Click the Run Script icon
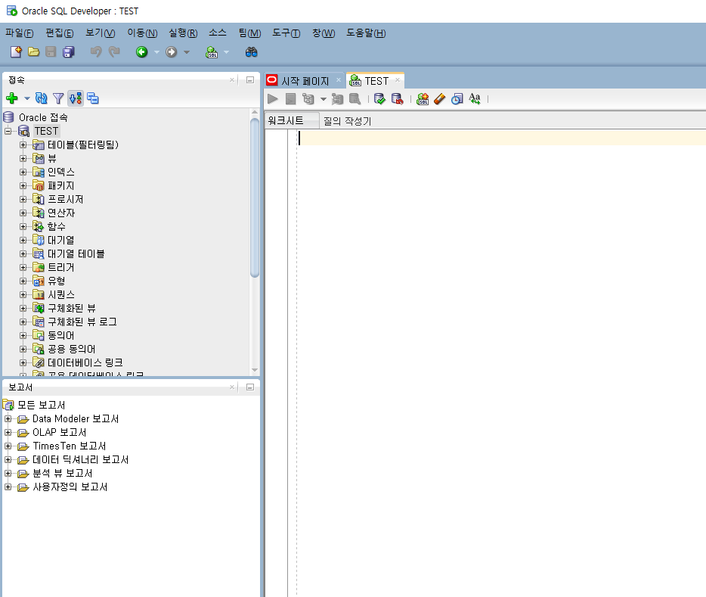The image size is (706, 597). 291,98
